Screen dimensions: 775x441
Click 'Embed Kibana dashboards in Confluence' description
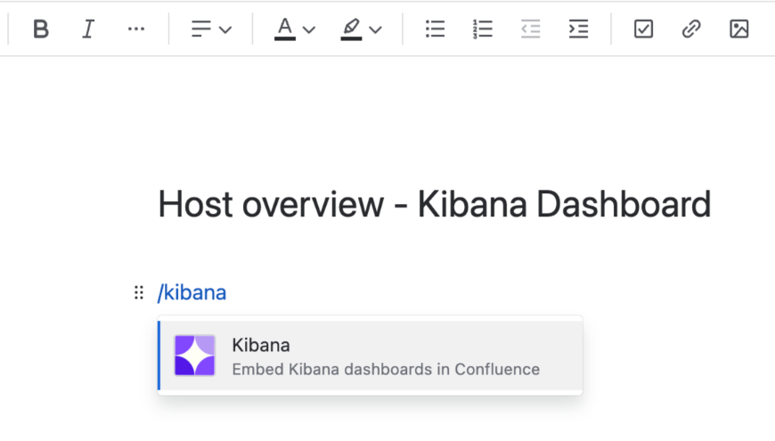pyautogui.click(x=386, y=370)
